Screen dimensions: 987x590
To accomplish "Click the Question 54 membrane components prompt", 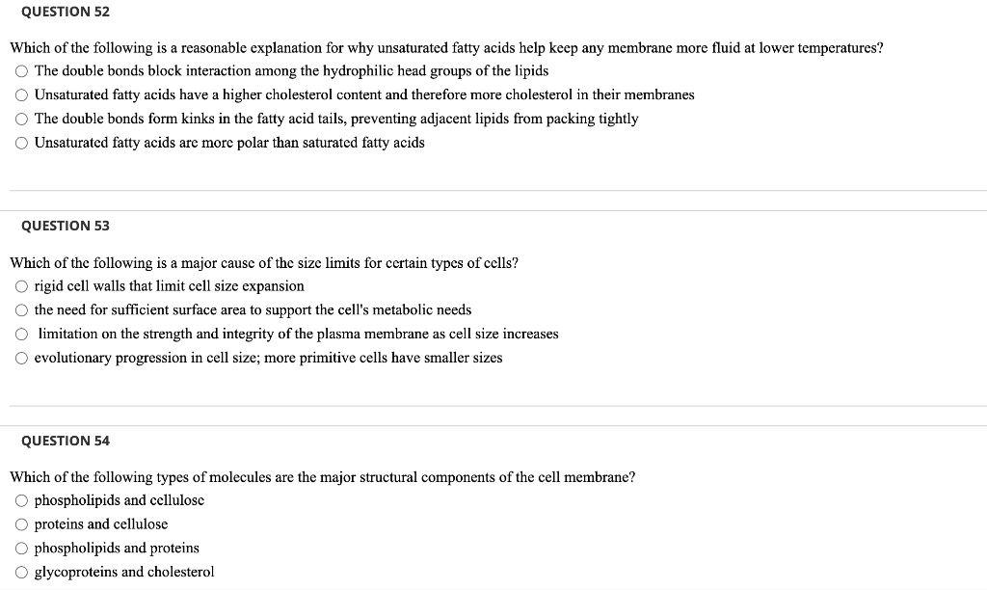I will point(321,476).
